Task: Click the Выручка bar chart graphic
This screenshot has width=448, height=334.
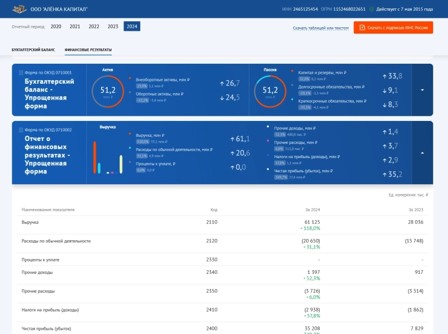Action: coord(108,158)
